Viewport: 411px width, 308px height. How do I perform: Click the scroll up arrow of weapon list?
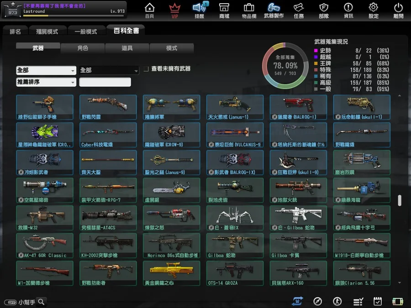(400, 96)
